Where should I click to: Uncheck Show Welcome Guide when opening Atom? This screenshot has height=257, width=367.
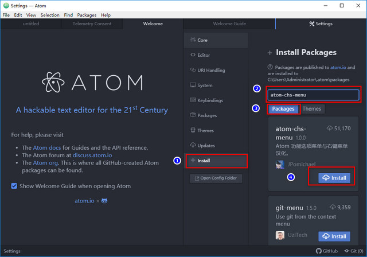click(x=15, y=186)
